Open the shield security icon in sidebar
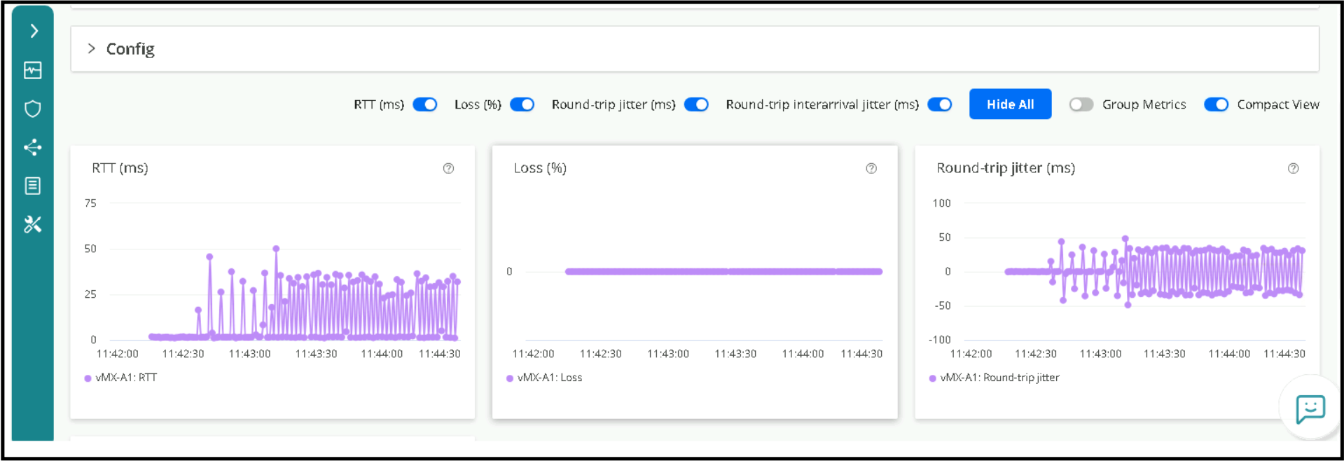Viewport: 1344px width, 461px height. point(33,109)
